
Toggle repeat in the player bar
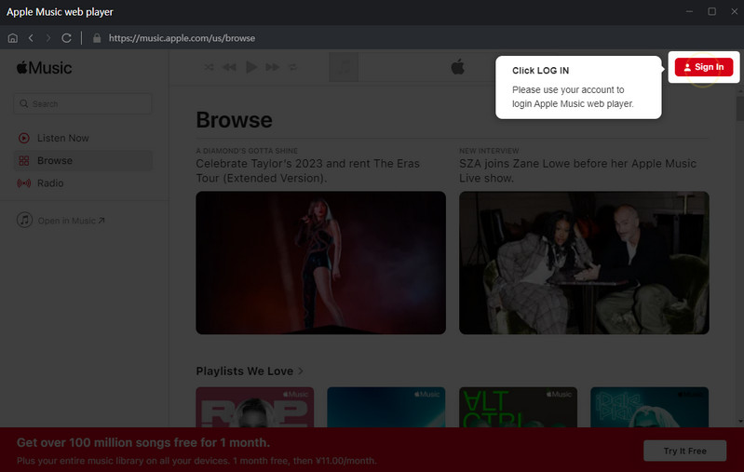point(293,67)
